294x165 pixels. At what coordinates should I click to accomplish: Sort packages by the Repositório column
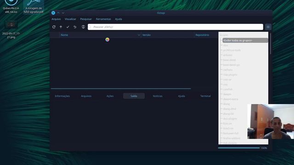click(206, 35)
